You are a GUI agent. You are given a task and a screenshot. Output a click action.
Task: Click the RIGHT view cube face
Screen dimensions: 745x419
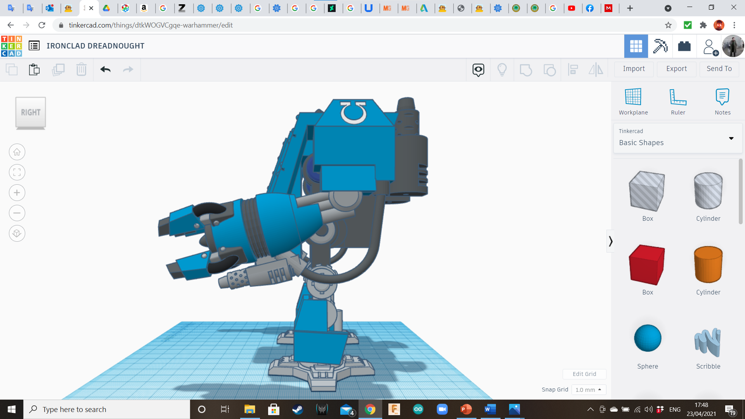pyautogui.click(x=31, y=113)
